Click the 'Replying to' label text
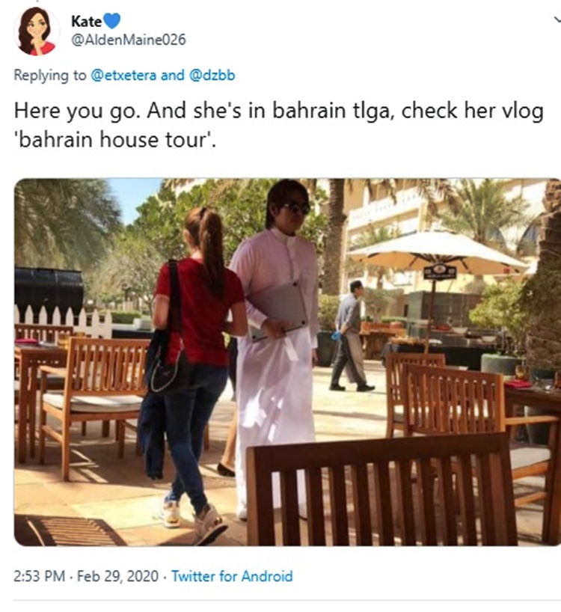 (50, 76)
